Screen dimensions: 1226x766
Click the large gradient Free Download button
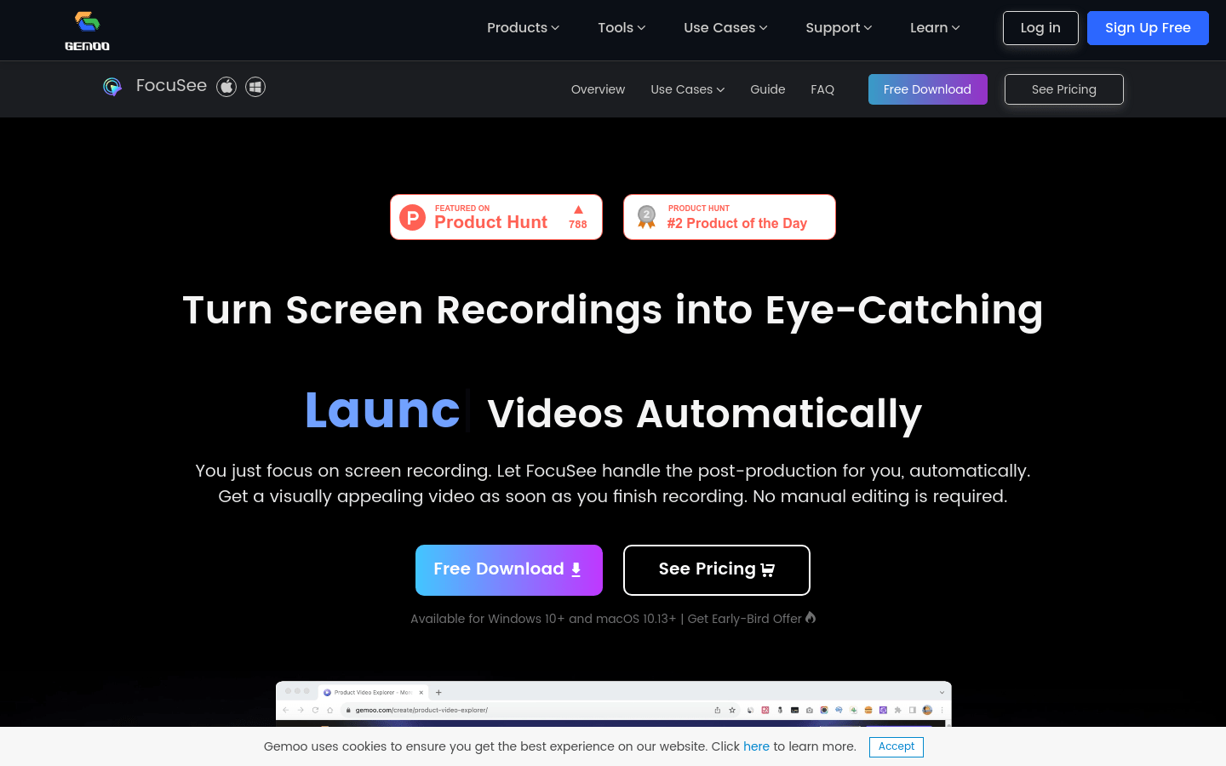509,570
